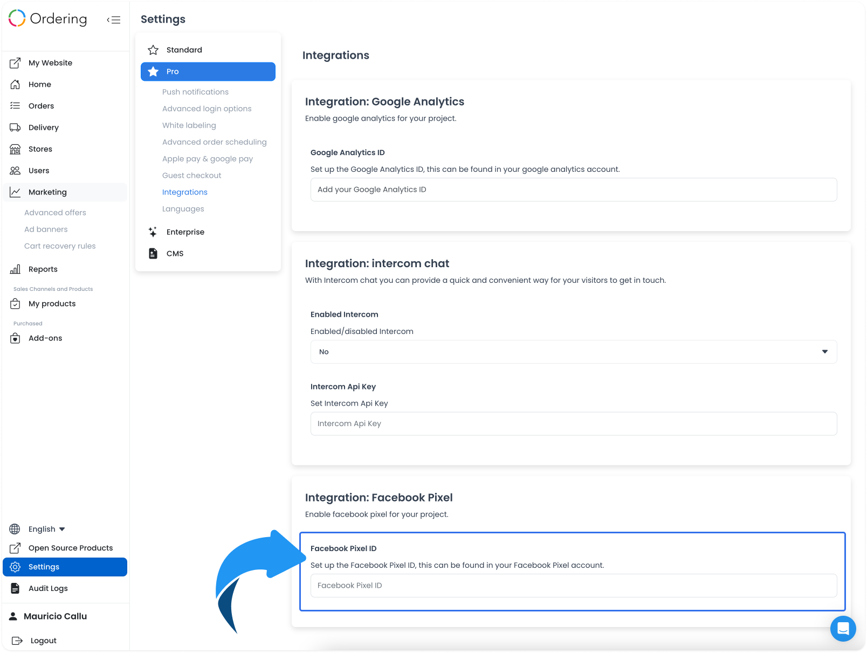
Task: Click the Sales Channels and Products label
Action: click(53, 289)
